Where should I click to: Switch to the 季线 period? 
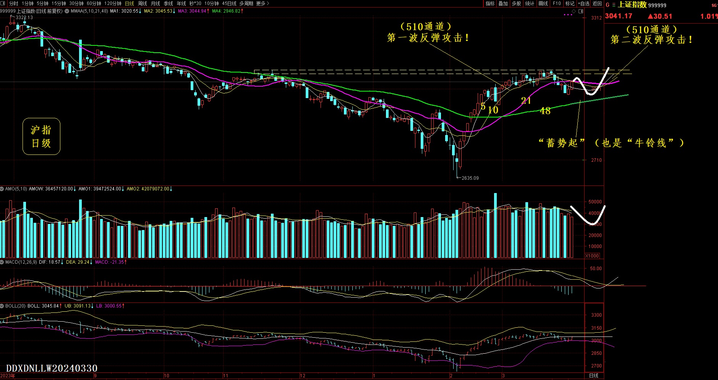(x=169, y=3)
